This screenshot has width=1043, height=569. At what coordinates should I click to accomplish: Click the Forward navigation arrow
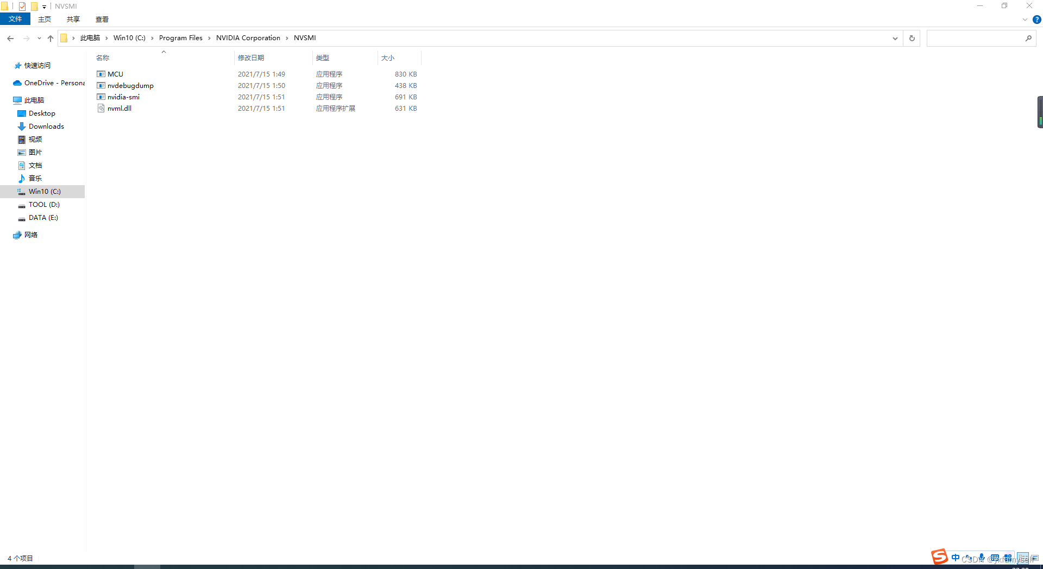[26, 38]
